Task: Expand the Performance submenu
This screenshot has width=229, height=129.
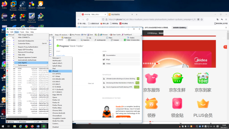Action: (31, 65)
